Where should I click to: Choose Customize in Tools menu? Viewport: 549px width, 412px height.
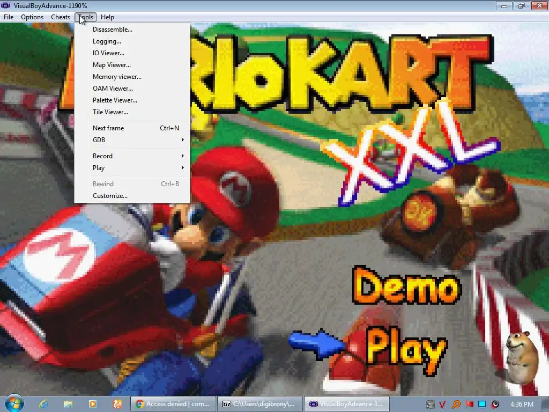(132, 196)
